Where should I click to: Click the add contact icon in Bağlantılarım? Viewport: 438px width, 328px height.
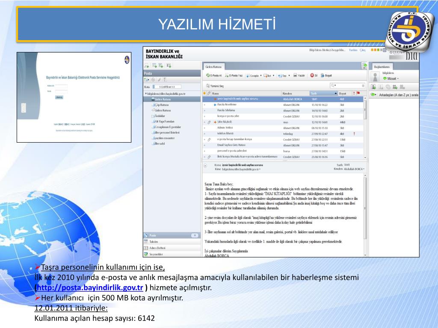pyautogui.click(x=373, y=87)
